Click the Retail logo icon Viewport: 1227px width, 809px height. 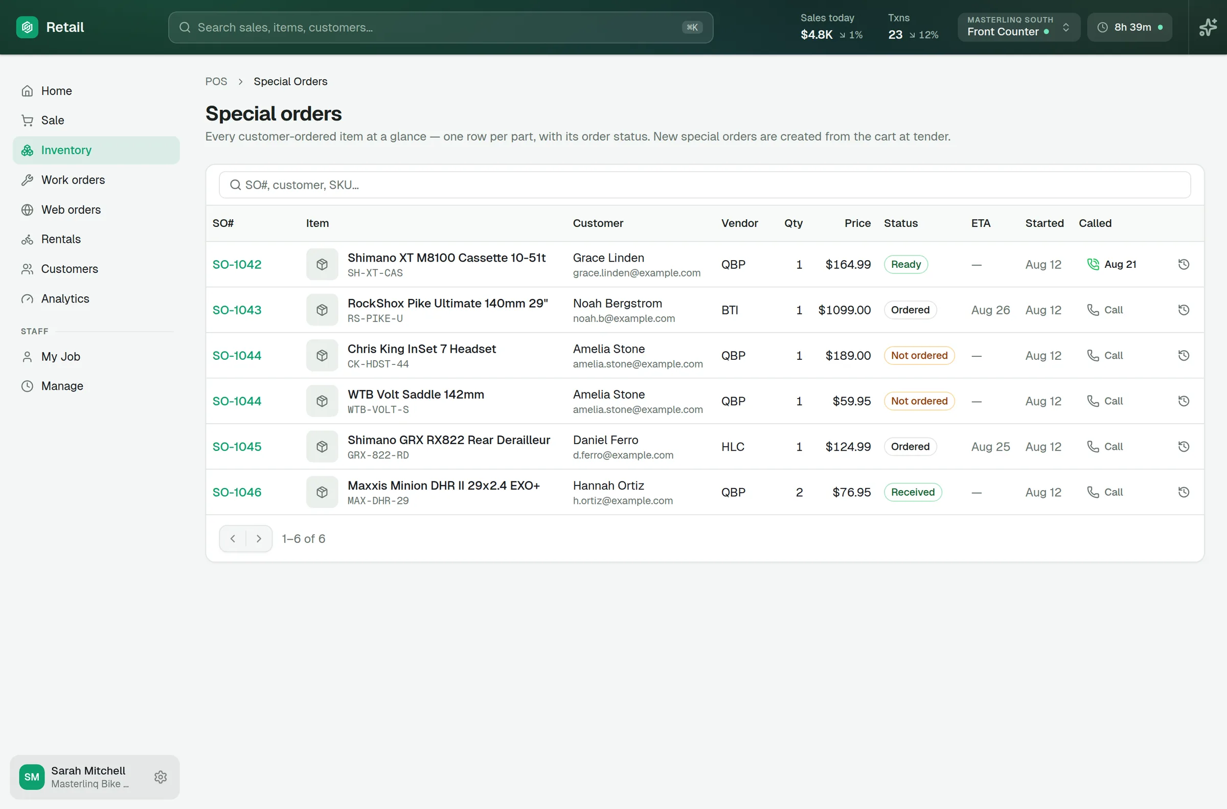click(x=27, y=28)
